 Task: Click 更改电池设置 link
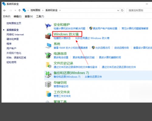click(61, 57)
